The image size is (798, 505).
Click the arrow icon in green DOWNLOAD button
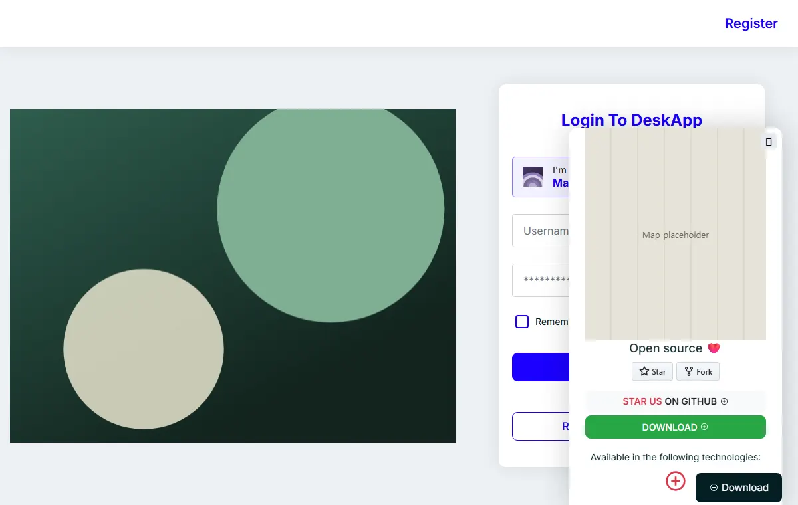pos(704,427)
